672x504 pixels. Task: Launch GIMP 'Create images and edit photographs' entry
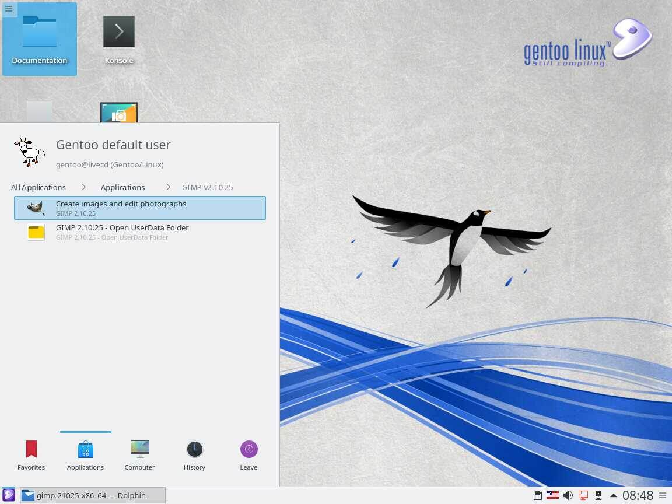(x=140, y=208)
